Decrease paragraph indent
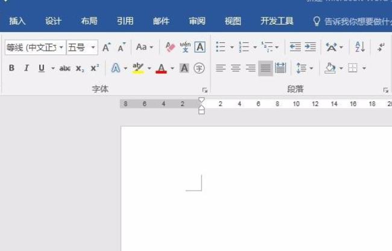The image size is (392, 251). tap(296, 46)
